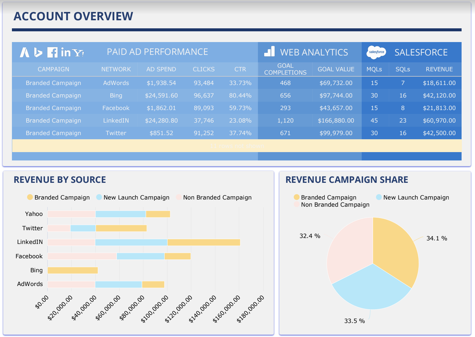
Task: Toggle New Launch Campaign legend in Revenue By Source
Action: (x=133, y=197)
